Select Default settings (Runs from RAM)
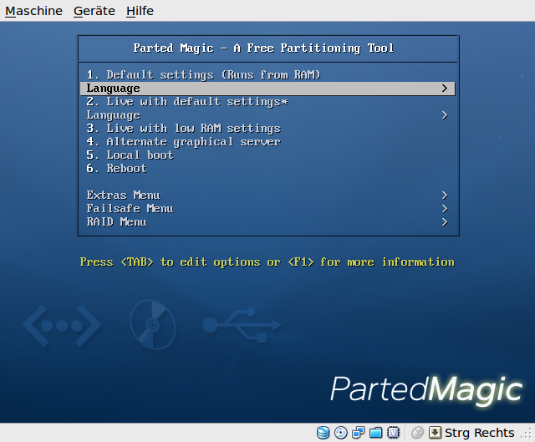The width and height of the screenshot is (535, 442). [204, 75]
